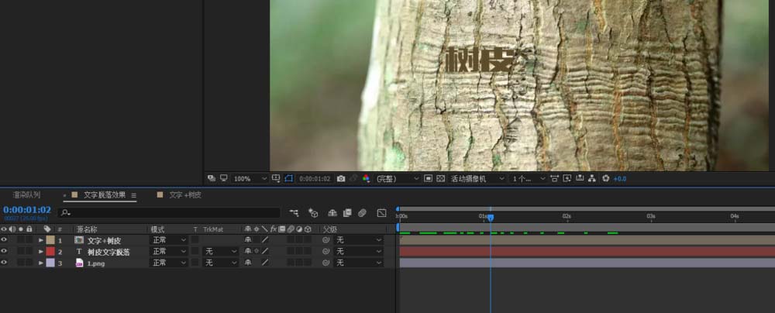Toggle the Region of Interest icon
This screenshot has height=313, width=775.
tap(429, 178)
